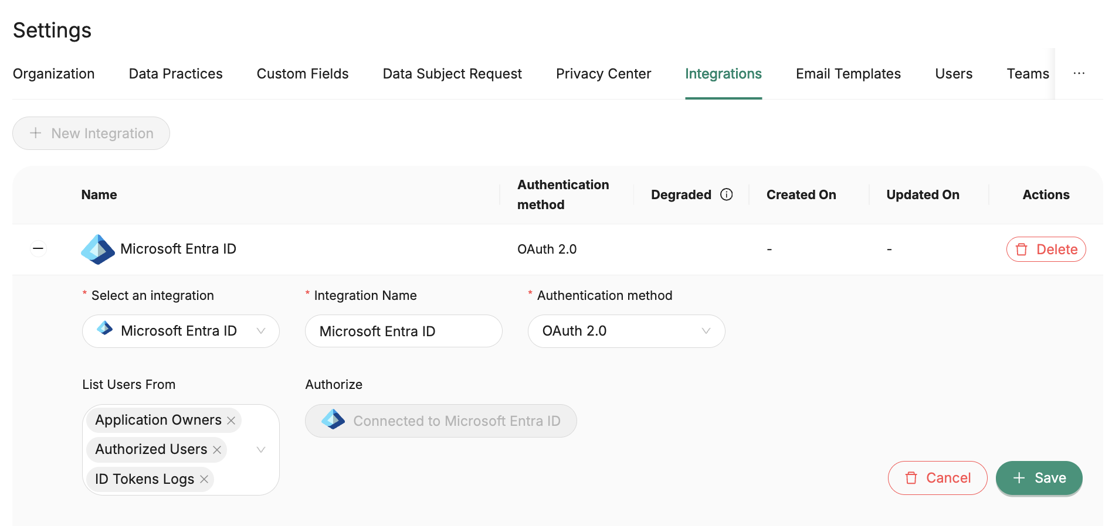Open the Custom Fields tab
The width and height of the screenshot is (1112, 526).
[302, 74]
